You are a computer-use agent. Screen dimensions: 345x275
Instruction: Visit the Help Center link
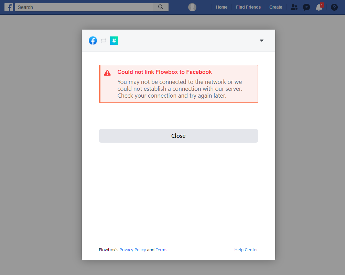246,250
